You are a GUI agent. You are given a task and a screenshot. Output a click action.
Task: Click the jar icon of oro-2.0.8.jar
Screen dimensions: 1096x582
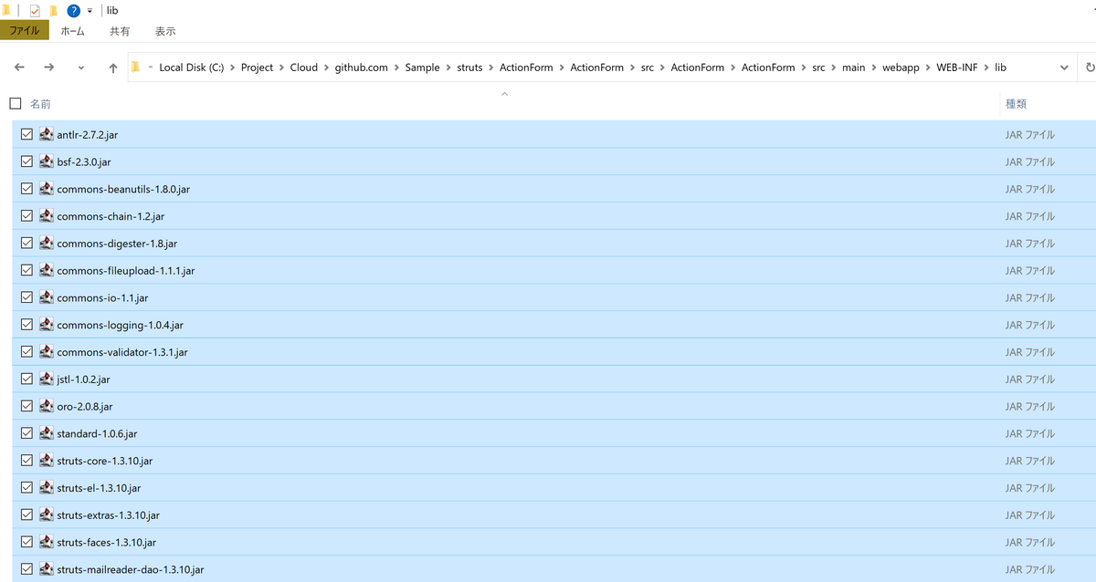(x=46, y=406)
